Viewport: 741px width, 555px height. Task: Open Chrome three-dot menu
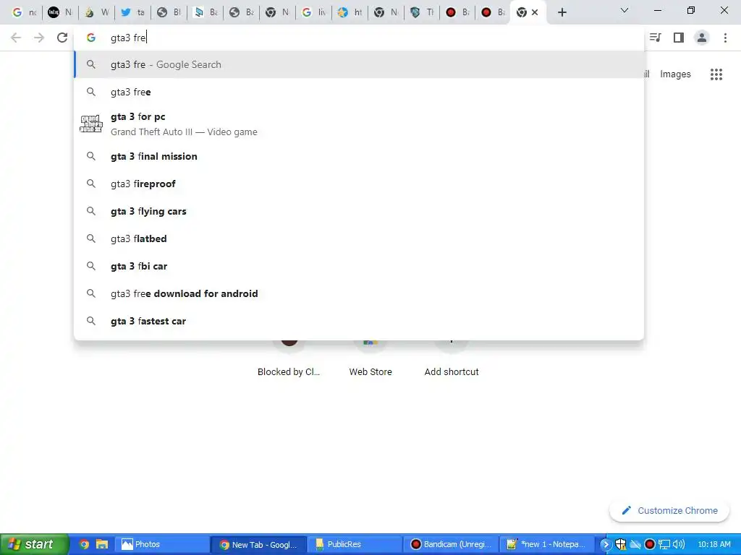tap(725, 38)
